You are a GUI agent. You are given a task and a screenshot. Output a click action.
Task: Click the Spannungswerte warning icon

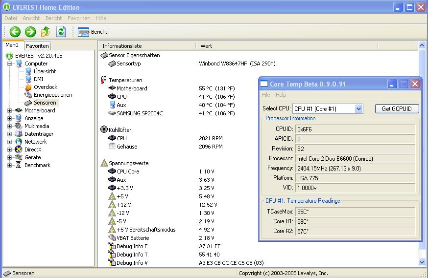(104, 163)
